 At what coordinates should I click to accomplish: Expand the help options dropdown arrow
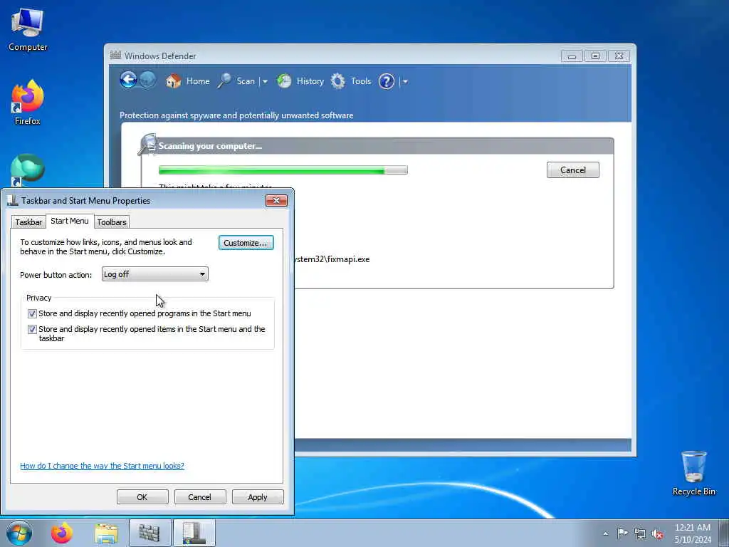point(405,81)
